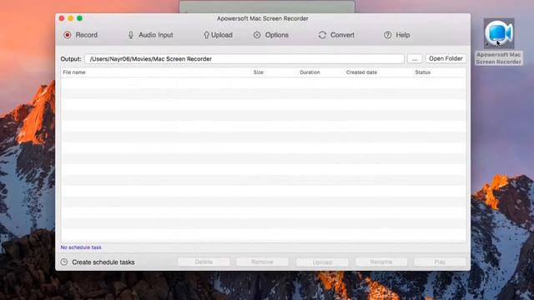Open the Audio Input label in toolbar
The width and height of the screenshot is (534, 300).
(156, 35)
